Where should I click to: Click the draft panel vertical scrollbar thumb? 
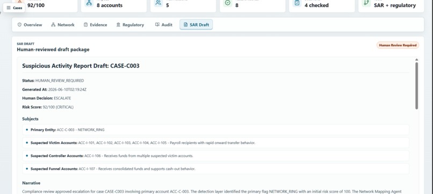(x=416, y=85)
